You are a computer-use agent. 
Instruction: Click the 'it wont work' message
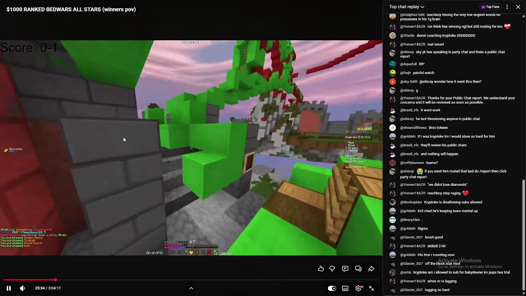point(430,110)
